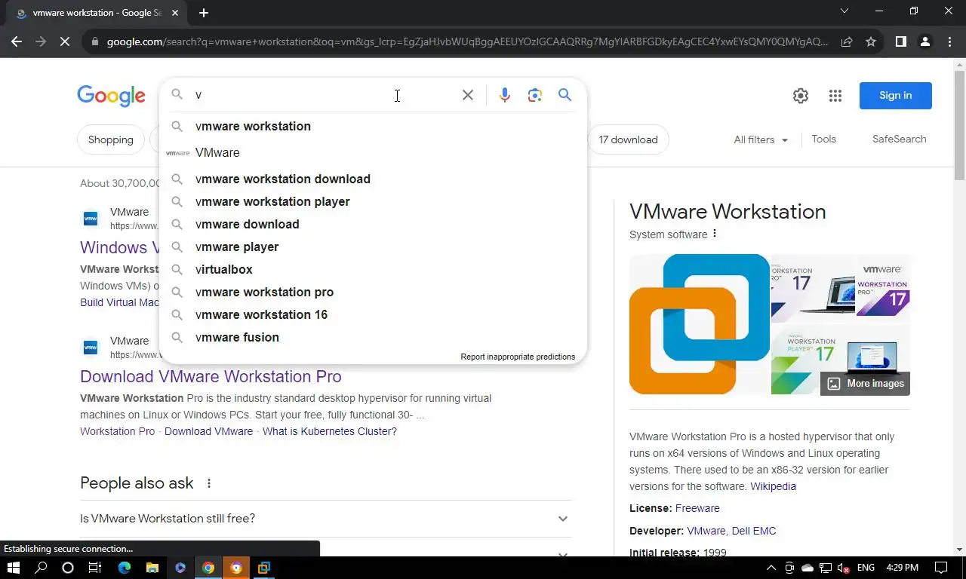Open the Google apps grid icon
Image resolution: width=966 pixels, height=579 pixels.
tap(835, 96)
